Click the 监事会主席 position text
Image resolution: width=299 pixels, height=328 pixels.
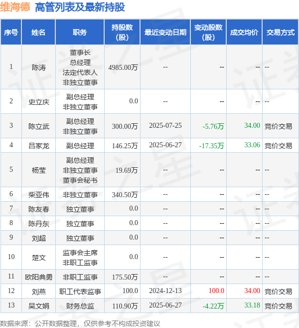click(80, 253)
